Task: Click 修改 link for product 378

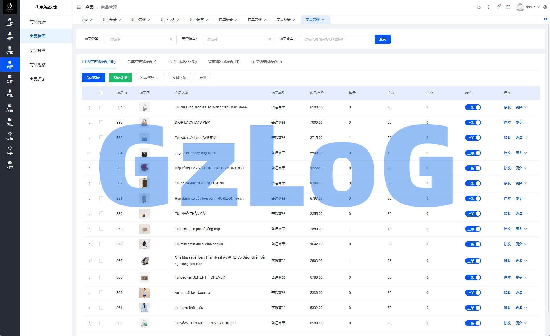Action: 507,244
